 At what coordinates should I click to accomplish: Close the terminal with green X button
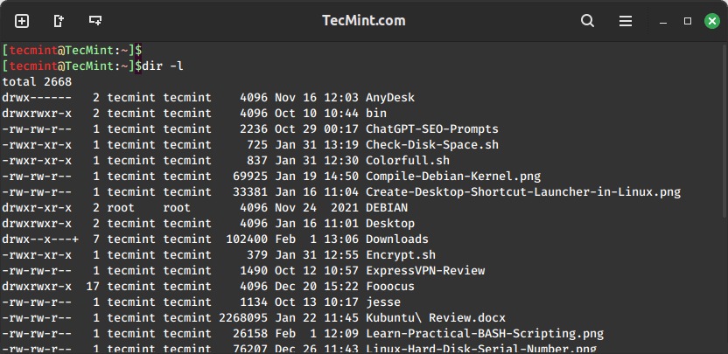coord(711,21)
